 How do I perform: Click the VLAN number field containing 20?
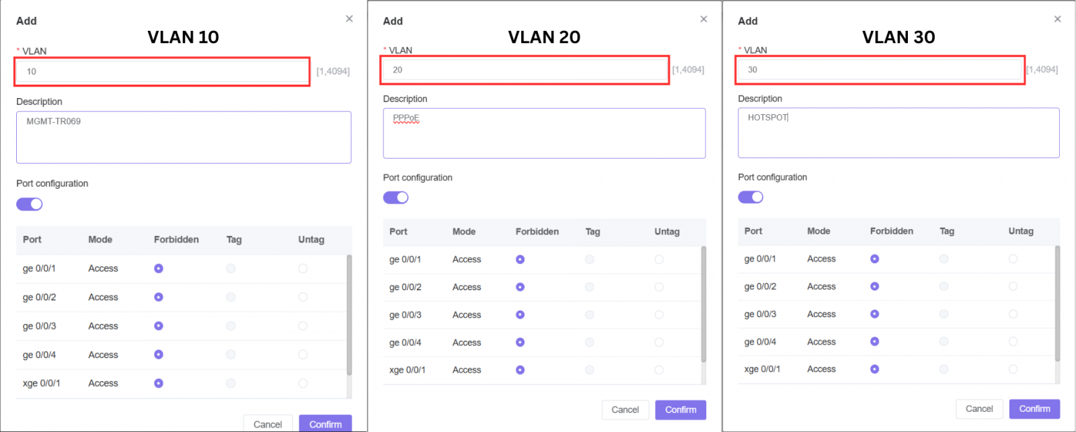pos(525,69)
